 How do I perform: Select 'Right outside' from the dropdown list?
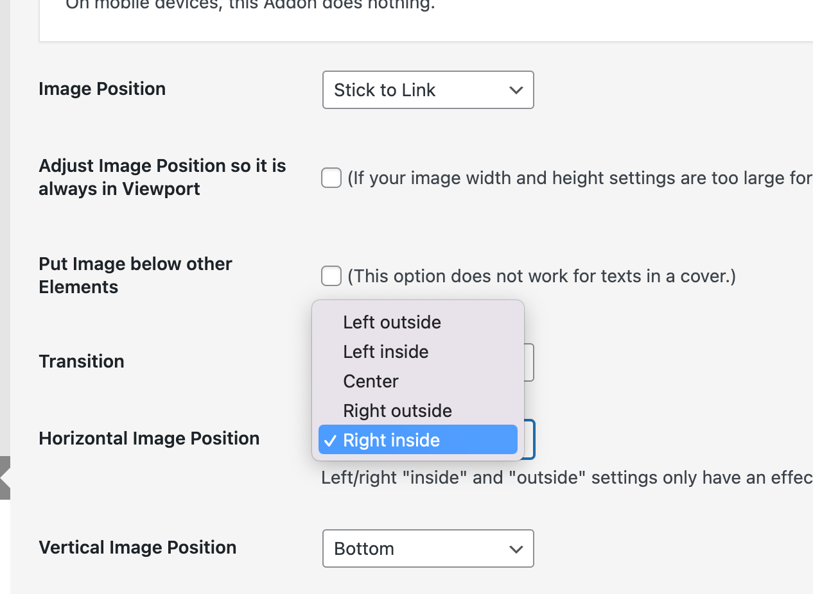pyautogui.click(x=397, y=411)
